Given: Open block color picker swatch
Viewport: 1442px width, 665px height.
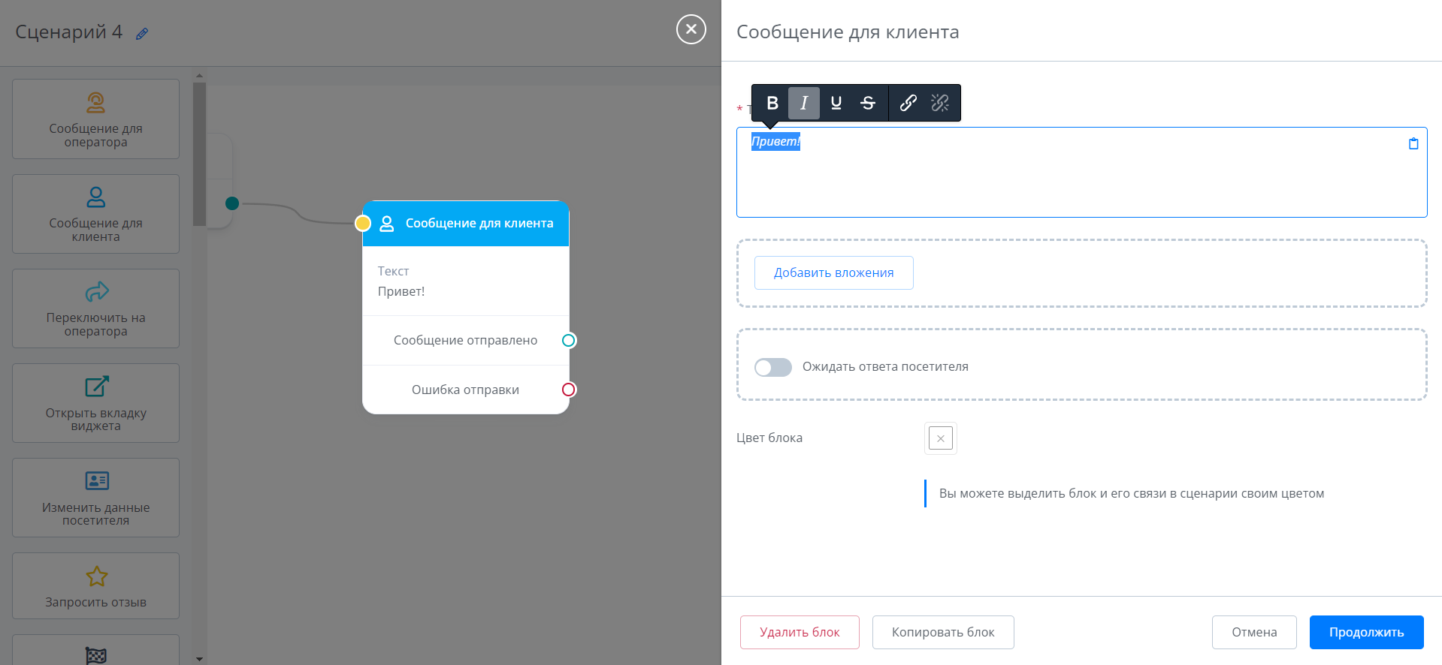Looking at the screenshot, I should 940,438.
